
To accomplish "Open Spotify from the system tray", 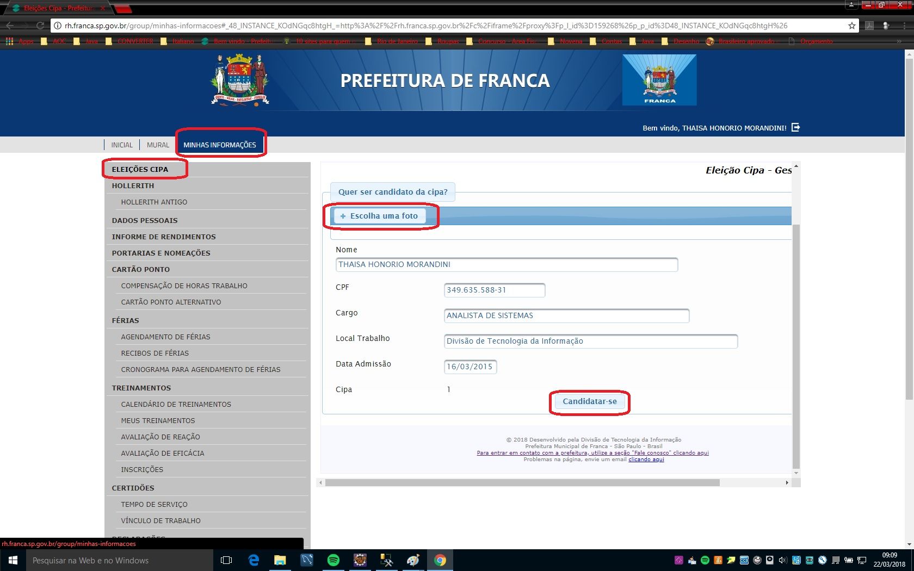I will [705, 560].
